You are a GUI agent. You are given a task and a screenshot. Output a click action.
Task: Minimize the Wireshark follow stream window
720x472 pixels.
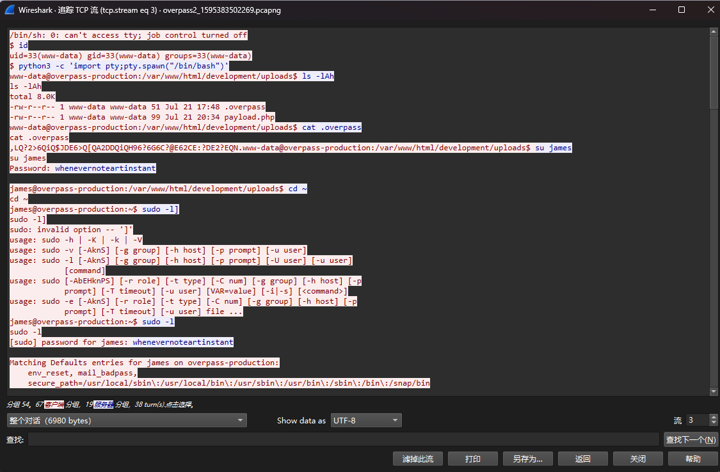[x=653, y=10]
